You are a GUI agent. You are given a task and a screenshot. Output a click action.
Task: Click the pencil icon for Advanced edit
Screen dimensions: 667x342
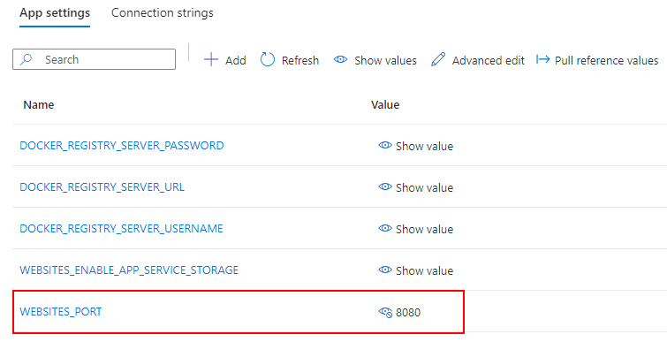pyautogui.click(x=438, y=59)
